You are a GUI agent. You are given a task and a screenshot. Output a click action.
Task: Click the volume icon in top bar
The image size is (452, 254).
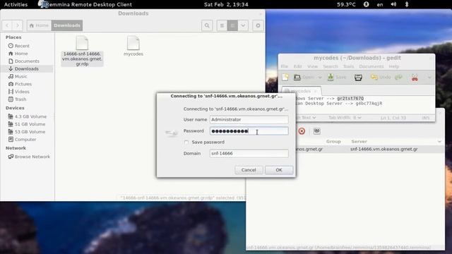pos(393,4)
